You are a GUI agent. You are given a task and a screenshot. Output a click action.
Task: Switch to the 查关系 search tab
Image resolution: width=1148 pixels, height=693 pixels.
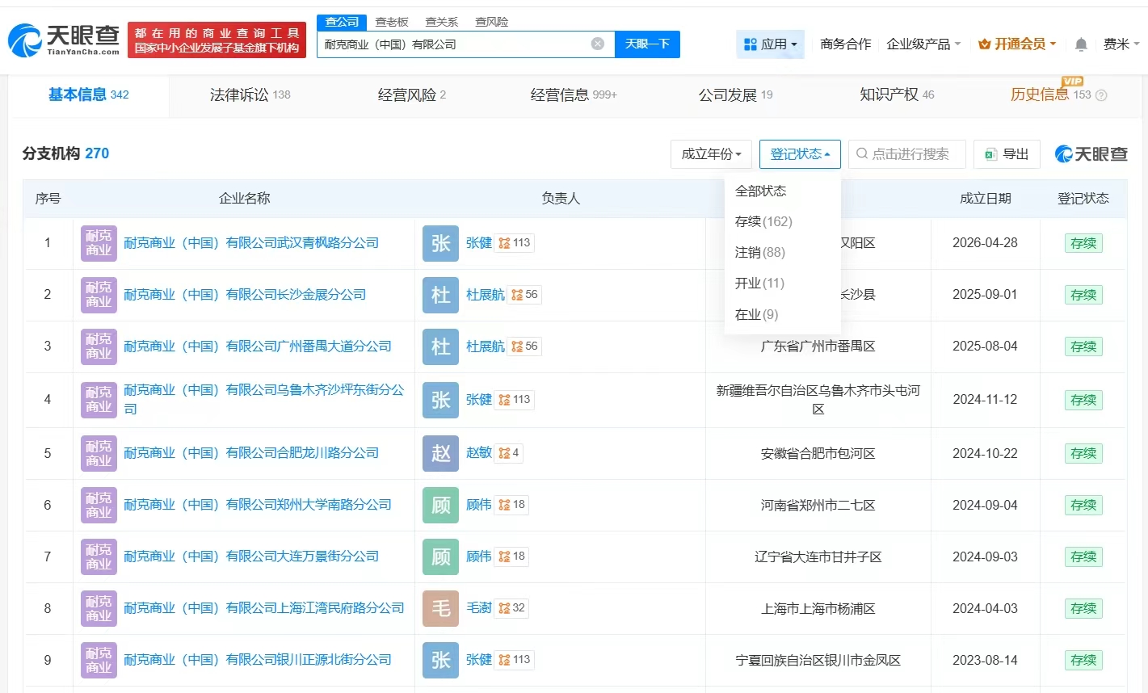[442, 22]
